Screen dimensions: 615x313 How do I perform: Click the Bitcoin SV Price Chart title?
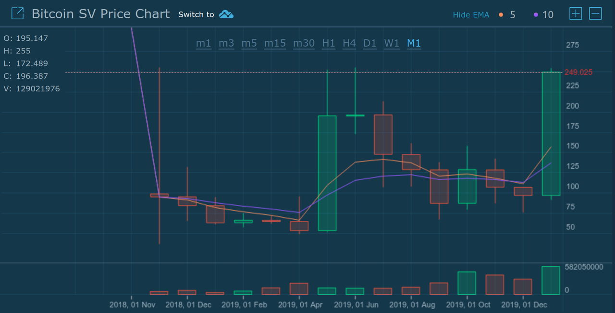[101, 14]
